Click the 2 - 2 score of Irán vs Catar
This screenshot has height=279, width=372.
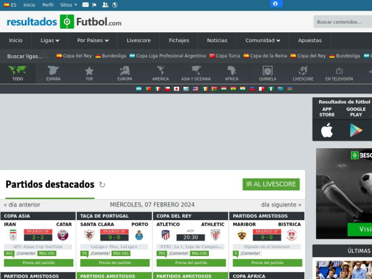tap(38, 237)
